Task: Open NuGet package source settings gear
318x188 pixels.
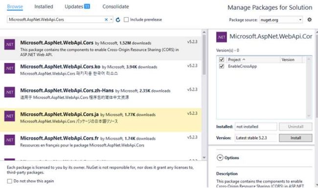Action: pyautogui.click(x=309, y=20)
